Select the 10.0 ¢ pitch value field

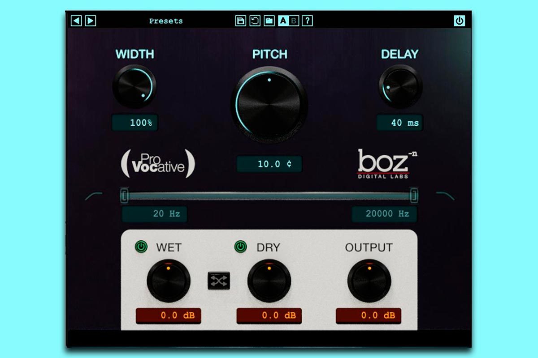[269, 164]
